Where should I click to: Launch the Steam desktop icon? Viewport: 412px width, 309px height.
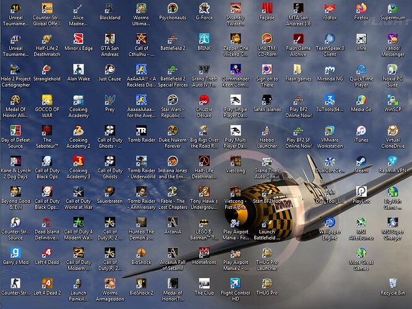click(361, 165)
